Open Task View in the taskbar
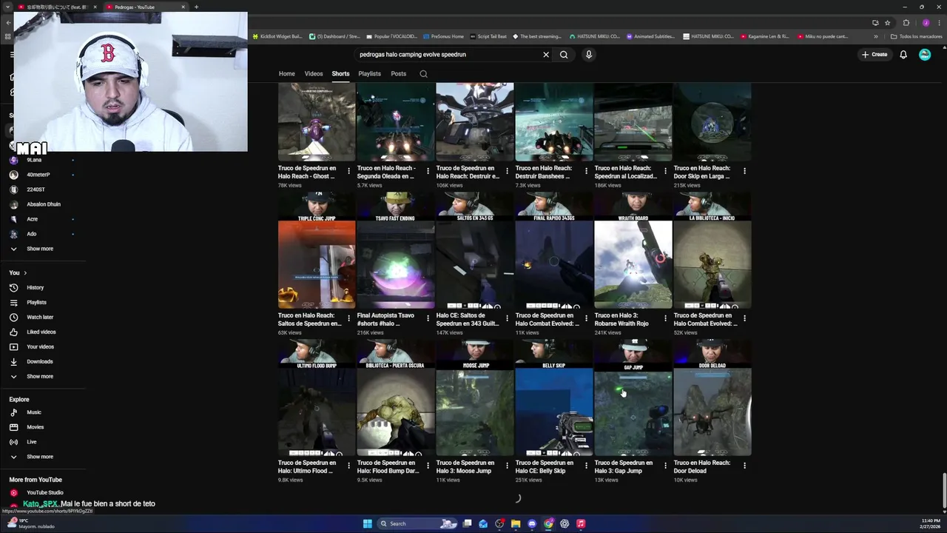The width and height of the screenshot is (947, 533). 467,523
